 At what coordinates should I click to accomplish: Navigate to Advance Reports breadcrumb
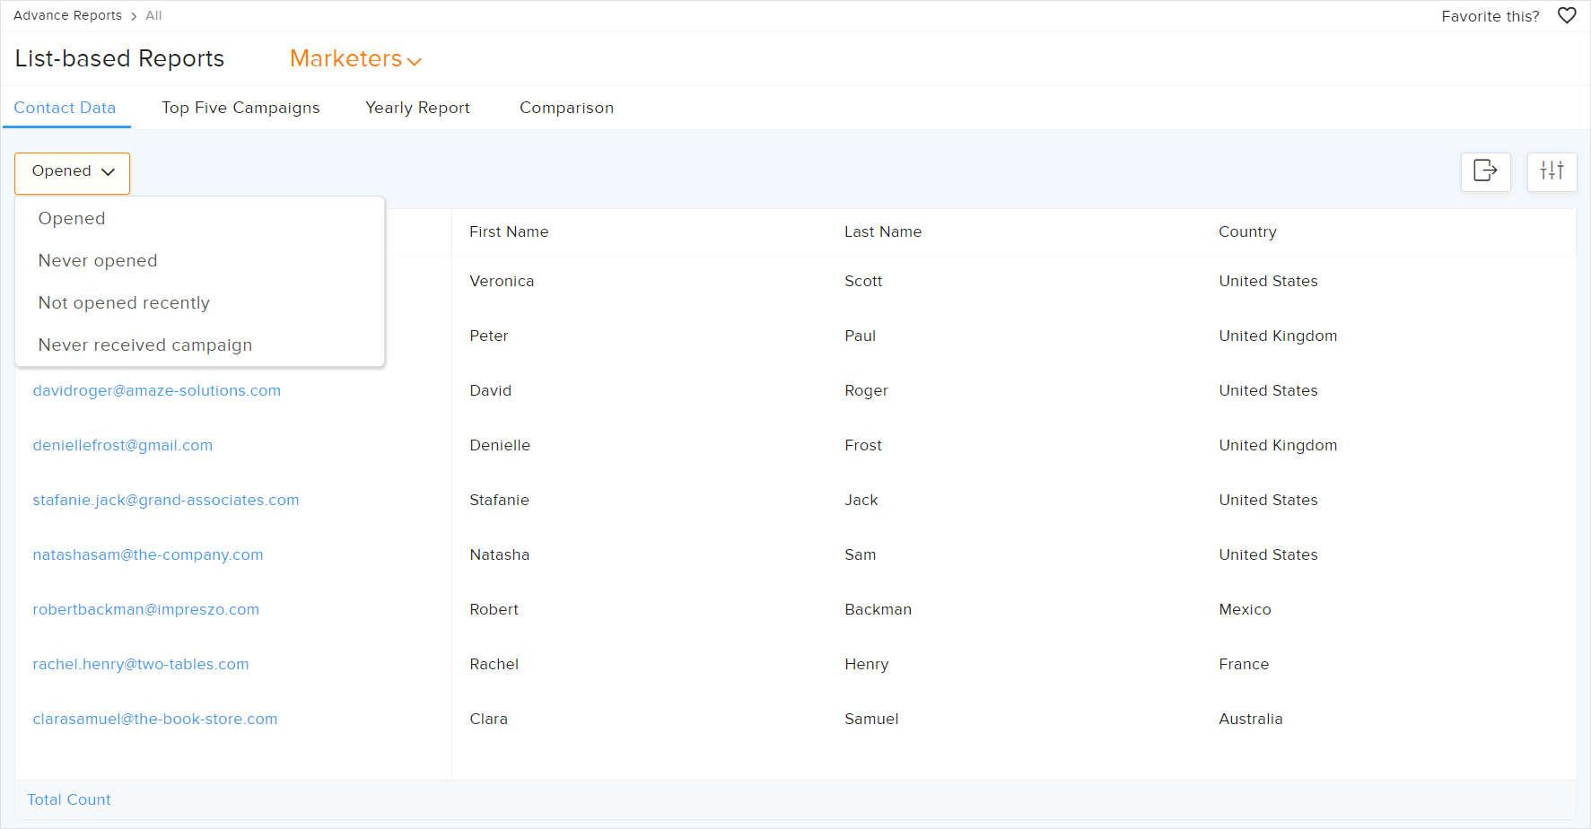[67, 16]
